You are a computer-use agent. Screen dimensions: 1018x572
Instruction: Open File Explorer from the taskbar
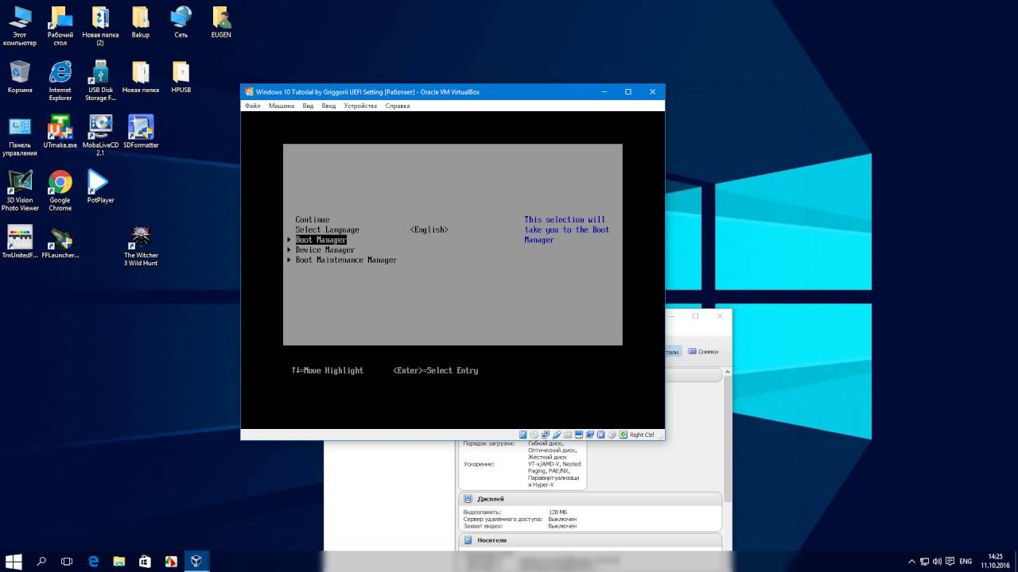coord(119,561)
